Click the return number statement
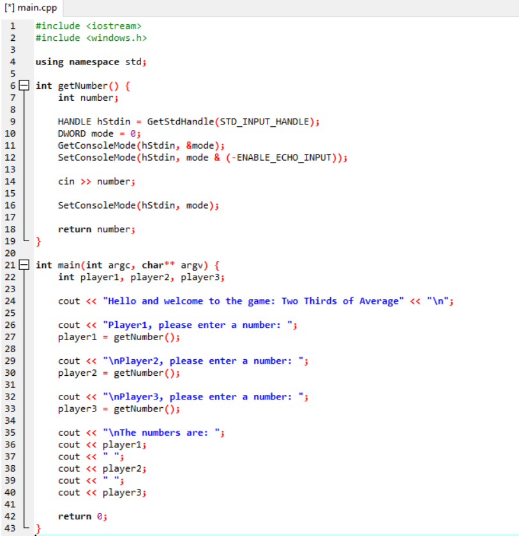This screenshot has width=519, height=536. pyautogui.click(x=96, y=229)
